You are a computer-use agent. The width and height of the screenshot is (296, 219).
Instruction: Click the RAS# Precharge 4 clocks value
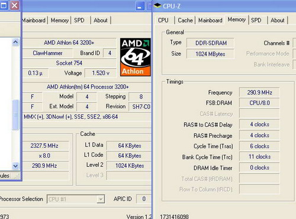tap(259, 135)
